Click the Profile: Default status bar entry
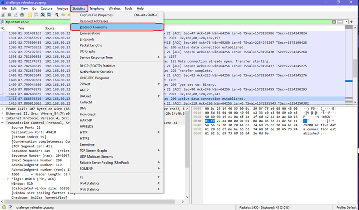Image resolution: width=359 pixels, height=210 pixels. pos(346,207)
